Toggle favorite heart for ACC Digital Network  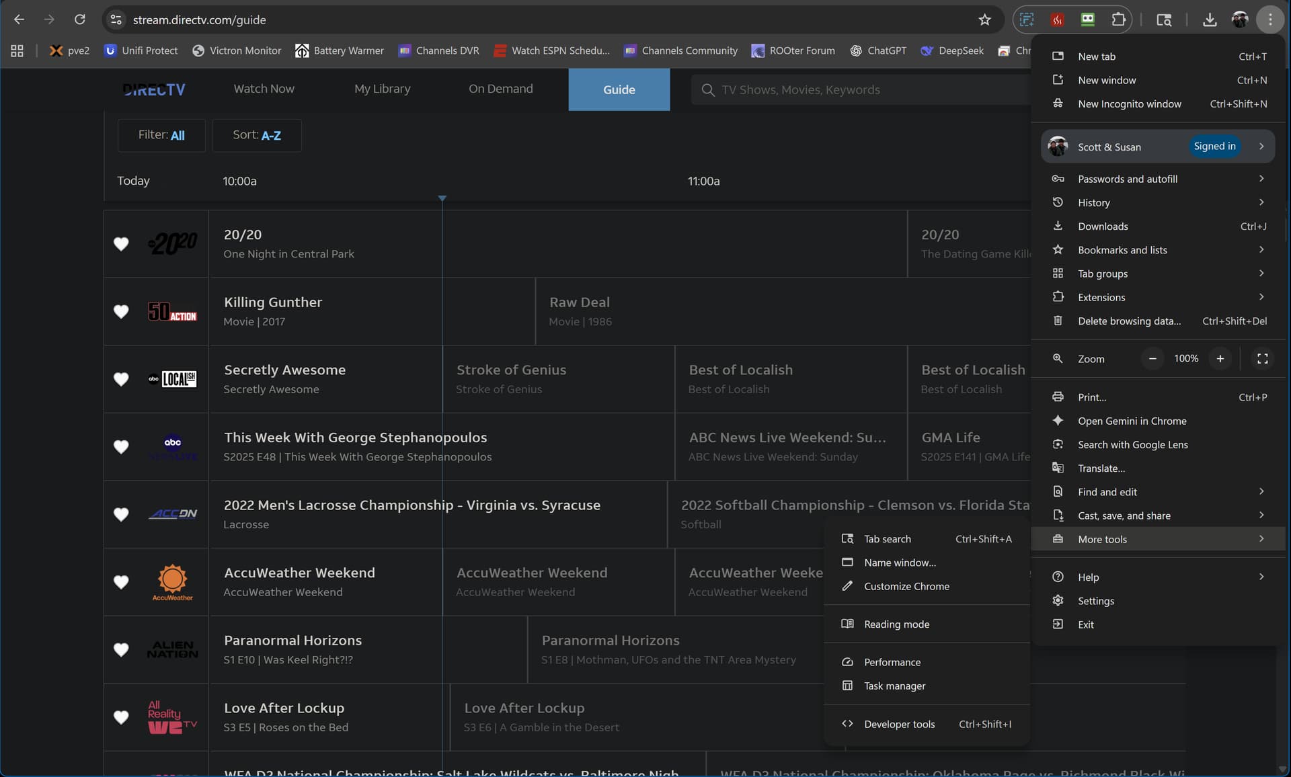coord(121,514)
